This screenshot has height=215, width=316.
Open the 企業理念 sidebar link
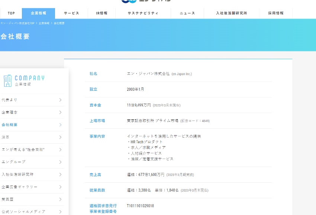(x=32, y=112)
